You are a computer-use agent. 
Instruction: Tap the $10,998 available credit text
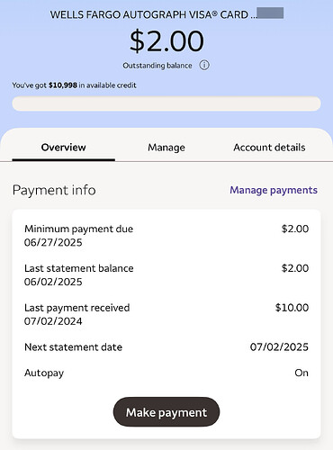63,85
